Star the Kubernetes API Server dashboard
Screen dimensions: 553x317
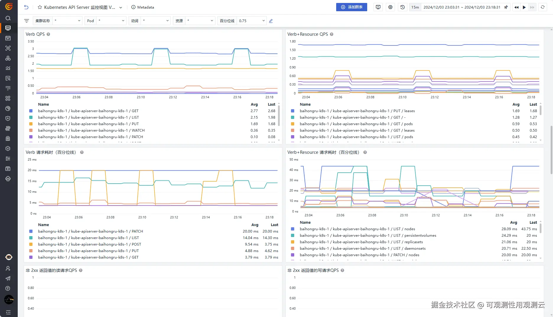click(x=40, y=7)
